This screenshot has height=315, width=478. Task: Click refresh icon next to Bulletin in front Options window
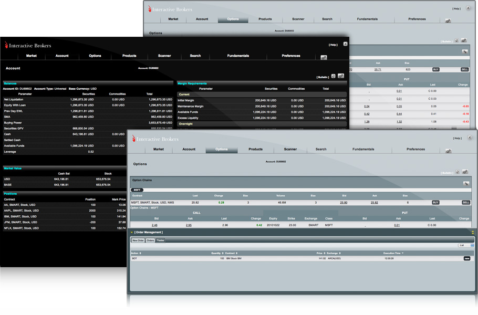point(458,172)
